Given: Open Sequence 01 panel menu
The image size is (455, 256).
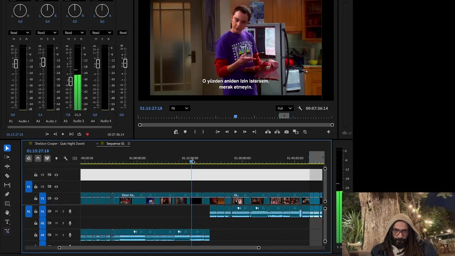Looking at the screenshot, I should (x=129, y=144).
